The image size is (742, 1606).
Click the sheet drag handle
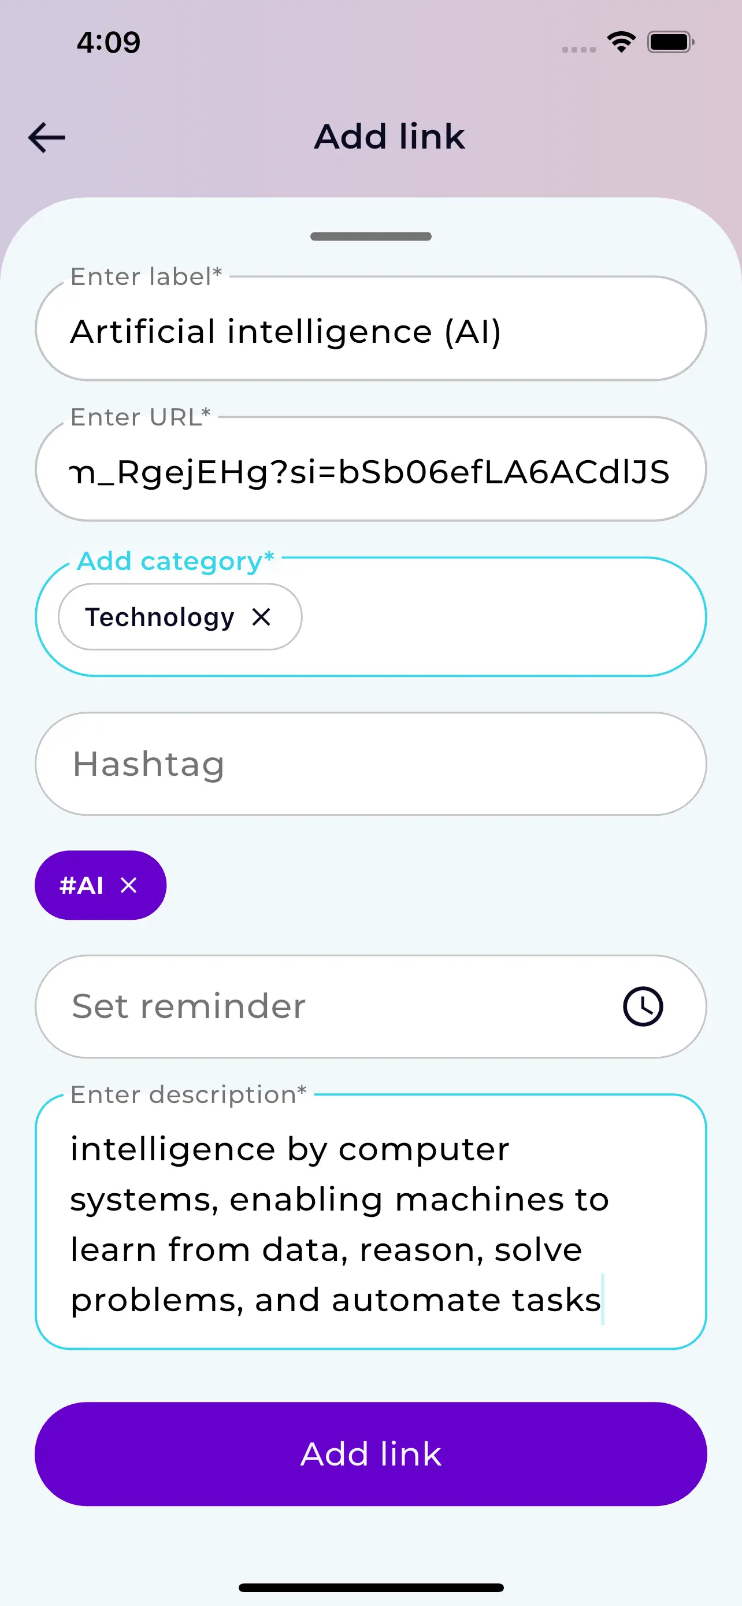coord(370,236)
